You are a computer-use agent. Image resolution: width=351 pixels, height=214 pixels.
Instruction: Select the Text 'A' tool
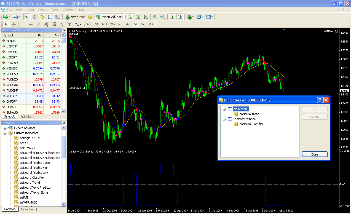tap(62, 24)
